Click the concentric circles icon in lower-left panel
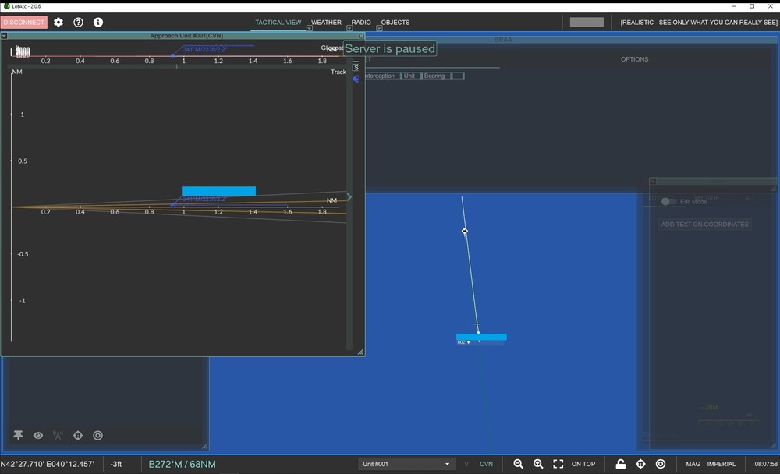This screenshot has width=780, height=474. point(98,435)
